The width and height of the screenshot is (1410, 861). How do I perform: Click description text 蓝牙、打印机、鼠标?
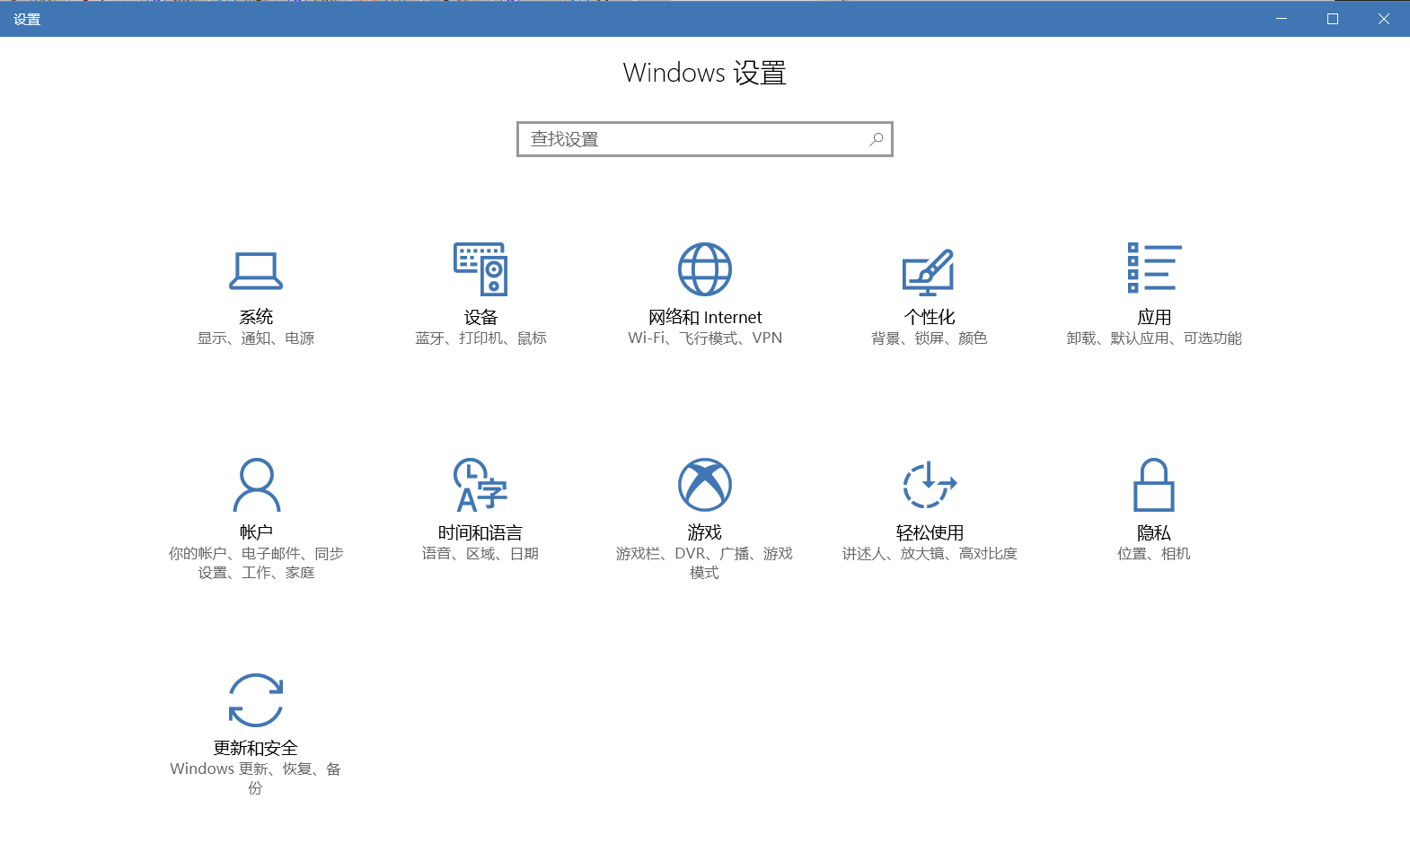480,338
